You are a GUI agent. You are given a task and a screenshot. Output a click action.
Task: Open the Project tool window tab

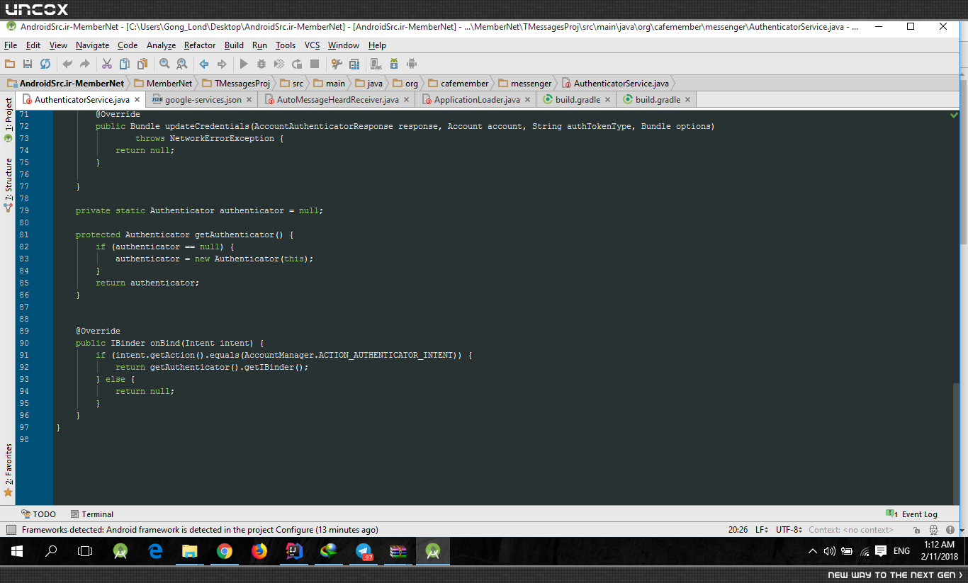point(9,120)
